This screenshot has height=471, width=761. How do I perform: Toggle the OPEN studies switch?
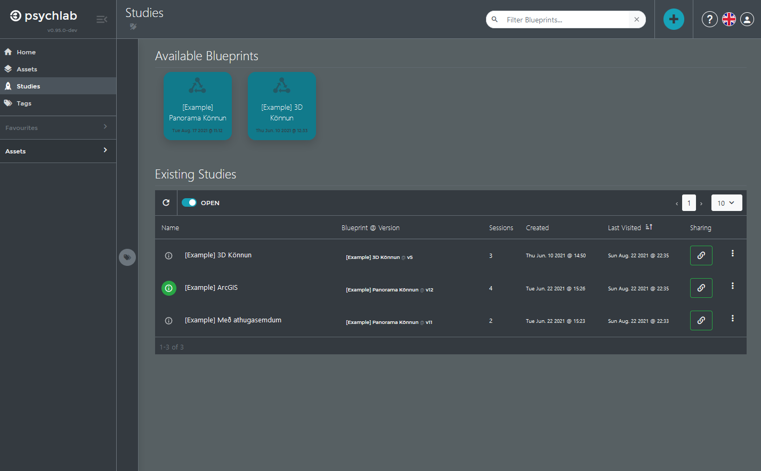[x=189, y=202]
